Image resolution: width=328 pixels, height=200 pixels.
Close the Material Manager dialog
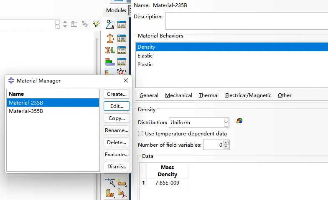(x=126, y=80)
